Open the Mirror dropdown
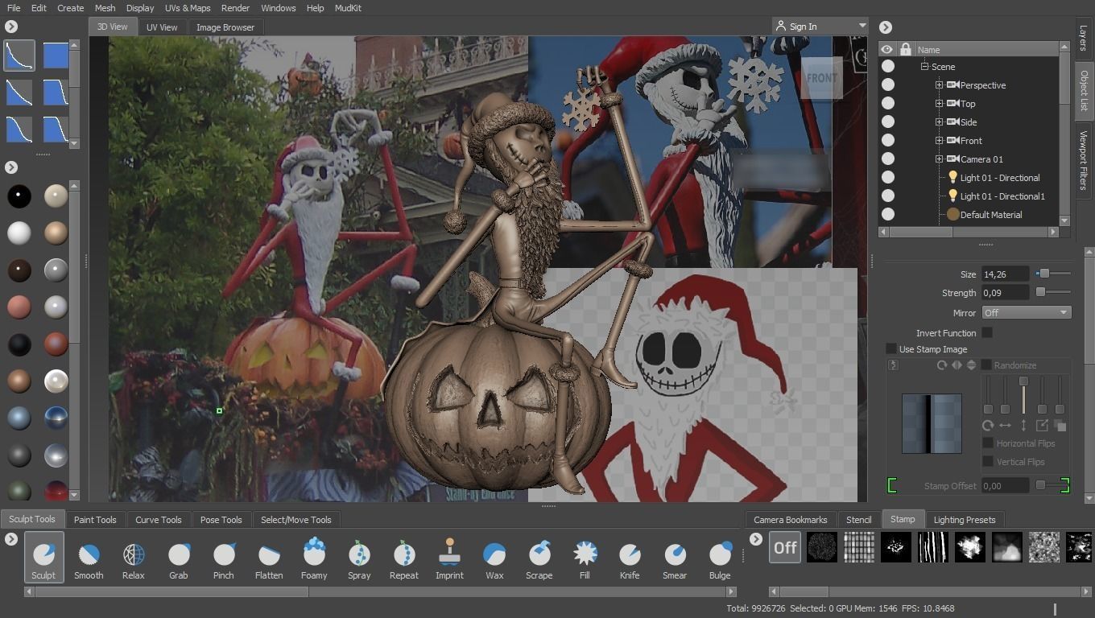Image resolution: width=1095 pixels, height=618 pixels. click(1026, 312)
